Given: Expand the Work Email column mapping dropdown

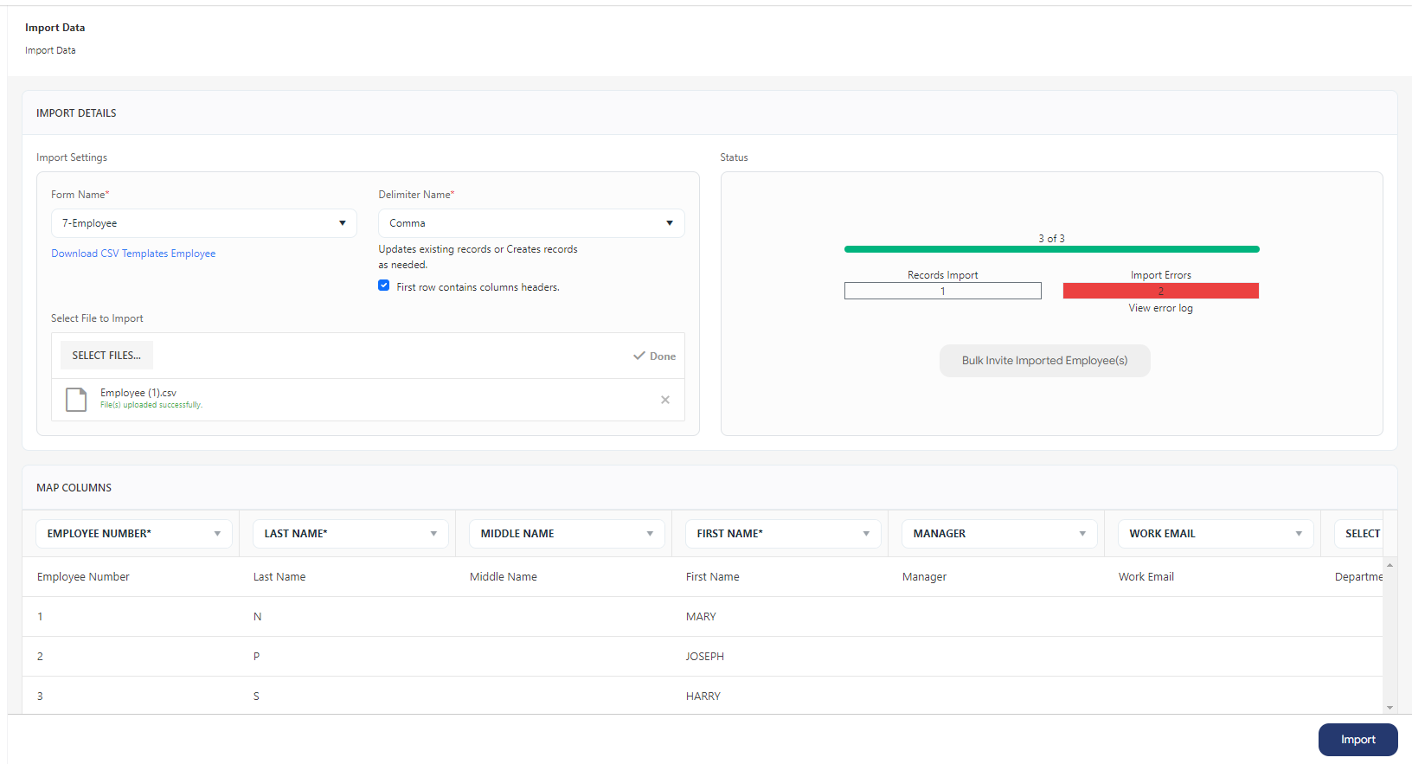Looking at the screenshot, I should point(1216,534).
